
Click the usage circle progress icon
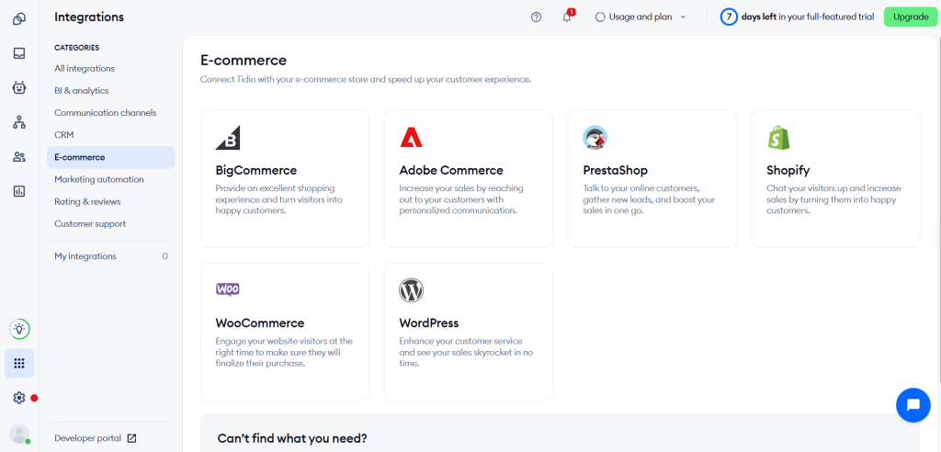pyautogui.click(x=600, y=17)
